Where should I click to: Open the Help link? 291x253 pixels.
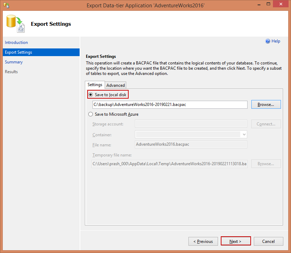coord(276,41)
